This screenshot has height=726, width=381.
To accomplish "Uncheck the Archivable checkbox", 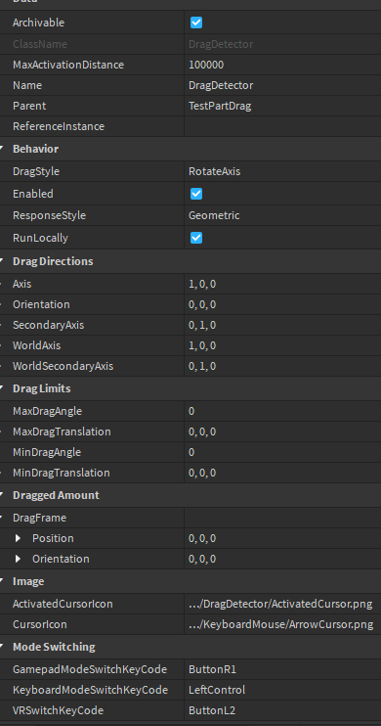I will click(196, 23).
